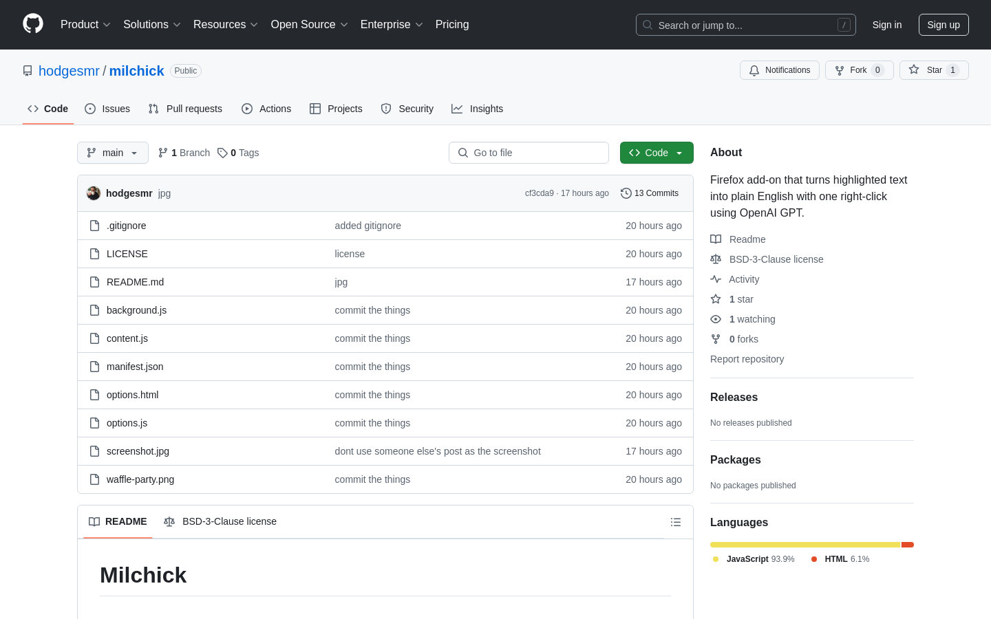Open the README outline list icon

[676, 522]
